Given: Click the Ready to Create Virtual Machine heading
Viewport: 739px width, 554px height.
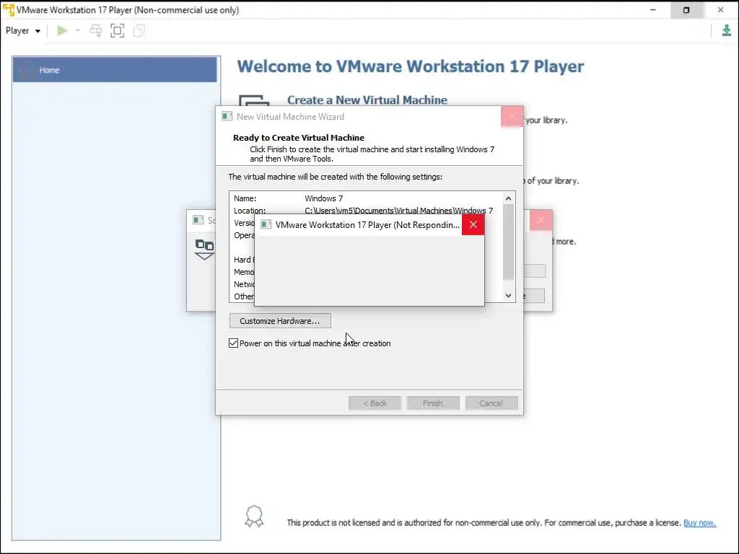Looking at the screenshot, I should (299, 138).
